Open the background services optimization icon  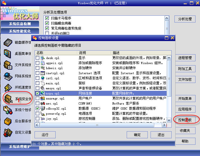[8, 121]
